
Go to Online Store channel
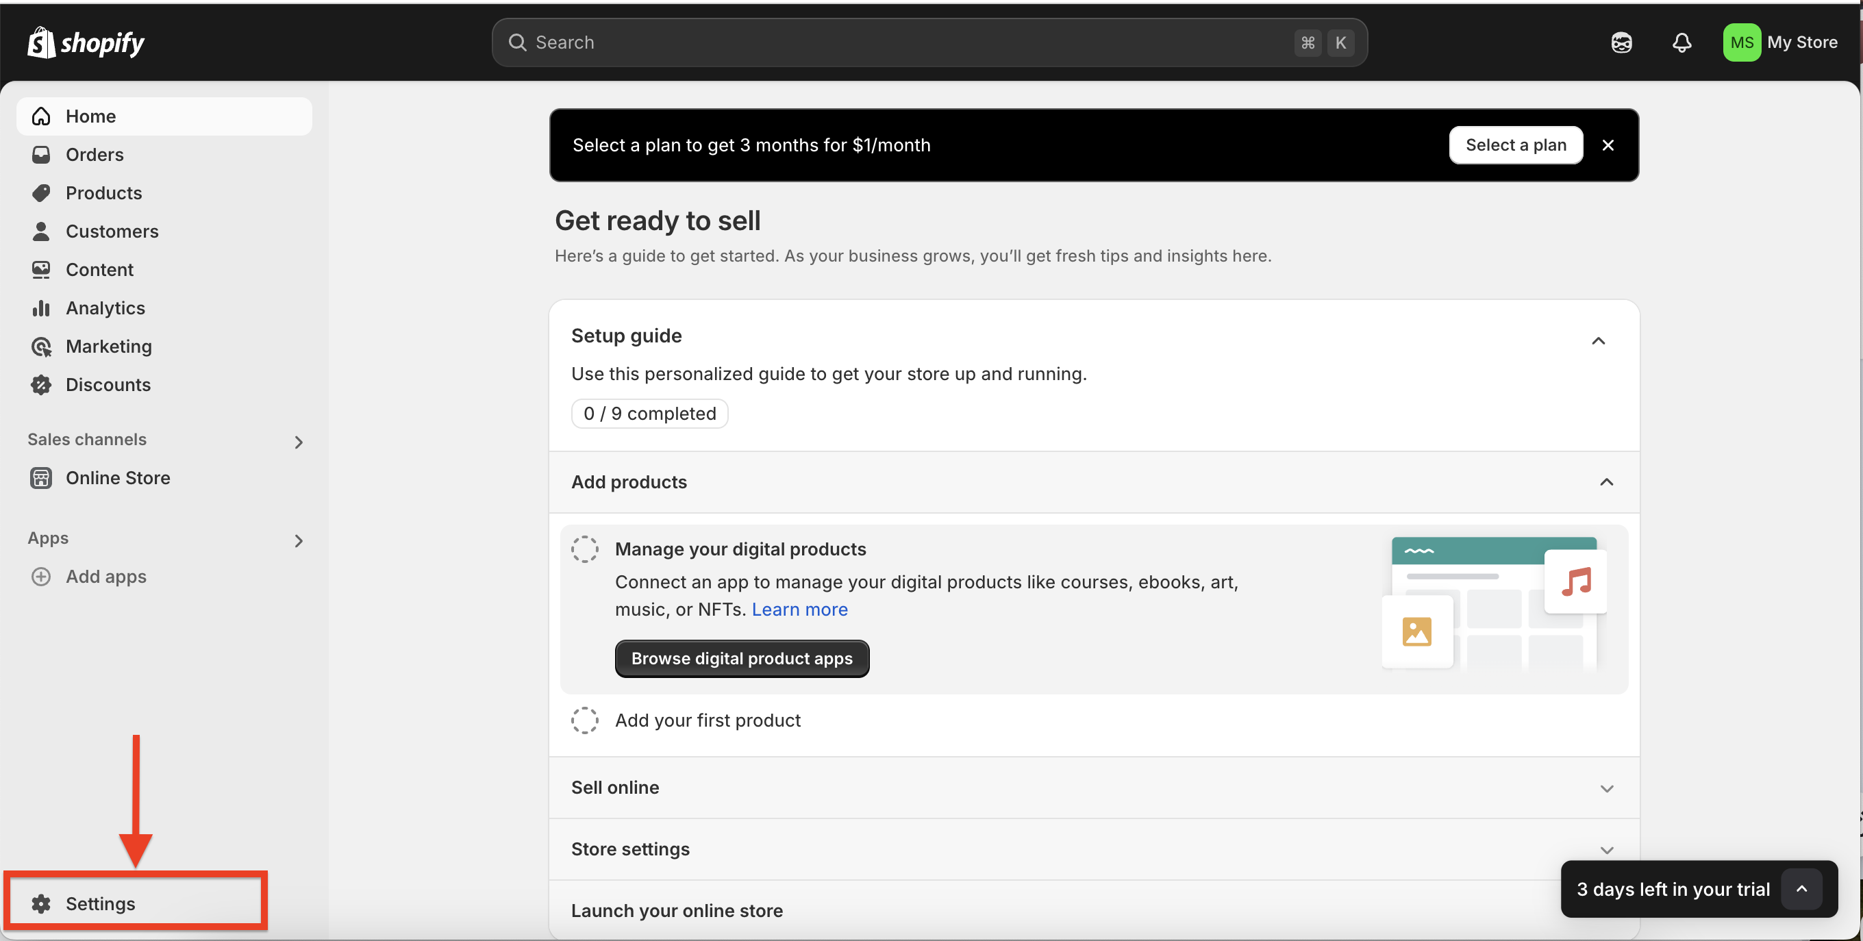pyautogui.click(x=117, y=478)
